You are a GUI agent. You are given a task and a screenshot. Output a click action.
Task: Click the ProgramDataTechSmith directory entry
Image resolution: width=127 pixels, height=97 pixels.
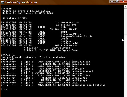pyautogui.click(x=76, y=36)
